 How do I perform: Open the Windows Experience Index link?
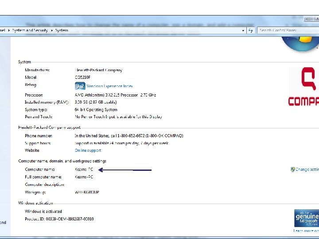pyautogui.click(x=109, y=86)
